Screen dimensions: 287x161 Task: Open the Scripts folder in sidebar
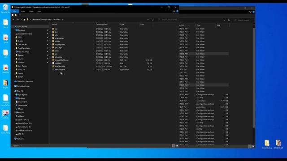click(21, 76)
